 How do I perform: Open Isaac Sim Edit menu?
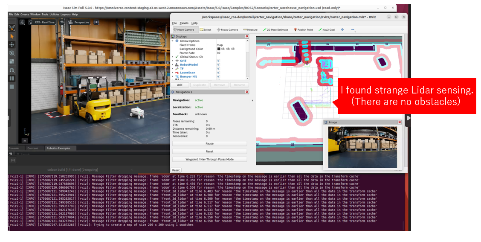point(17,15)
